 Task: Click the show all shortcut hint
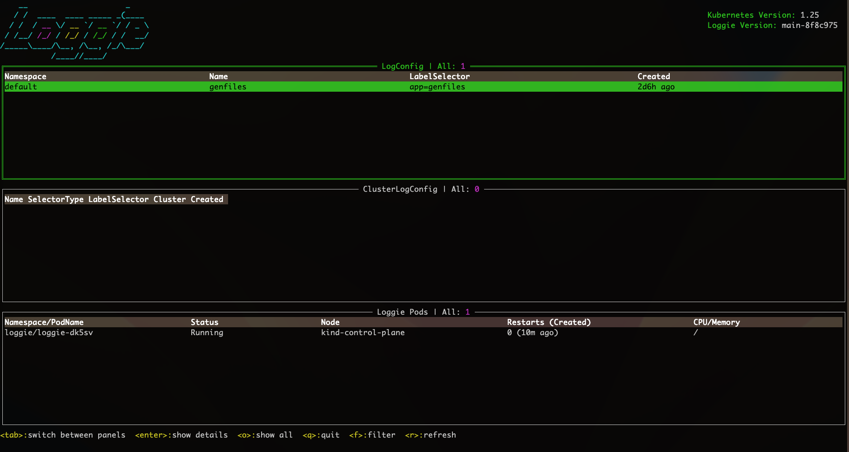(x=265, y=435)
